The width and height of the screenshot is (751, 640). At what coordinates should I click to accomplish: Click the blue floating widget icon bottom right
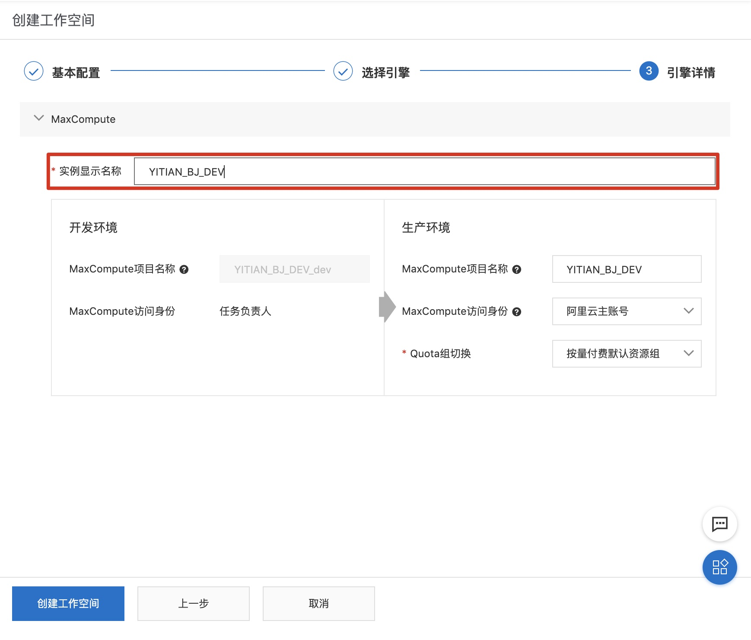(x=719, y=567)
